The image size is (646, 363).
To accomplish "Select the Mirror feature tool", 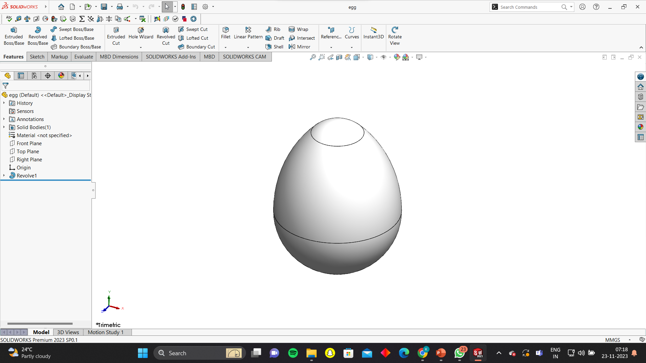I will point(299,47).
